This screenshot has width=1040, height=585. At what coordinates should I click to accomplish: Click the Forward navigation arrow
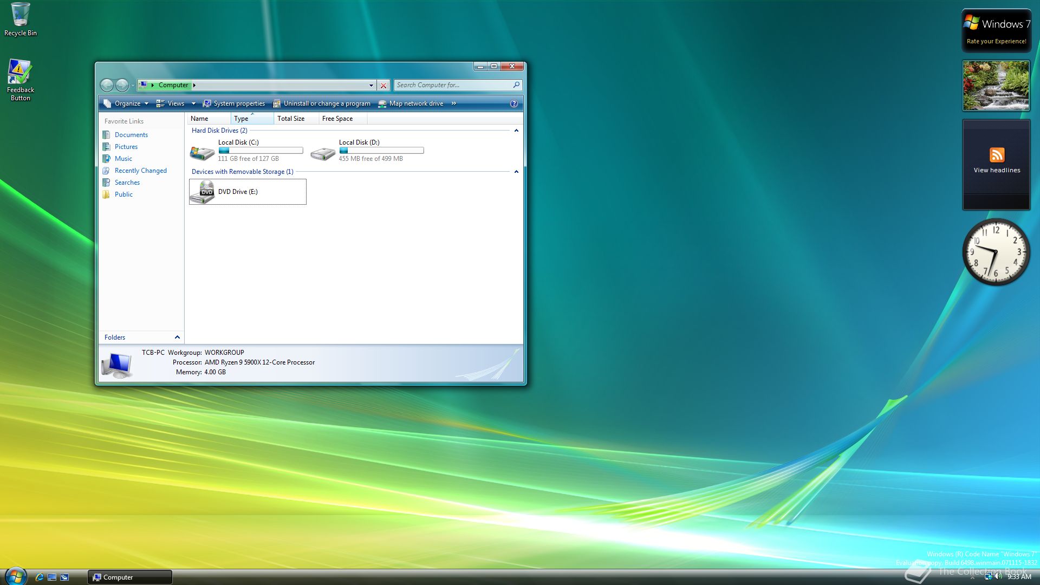coord(122,85)
